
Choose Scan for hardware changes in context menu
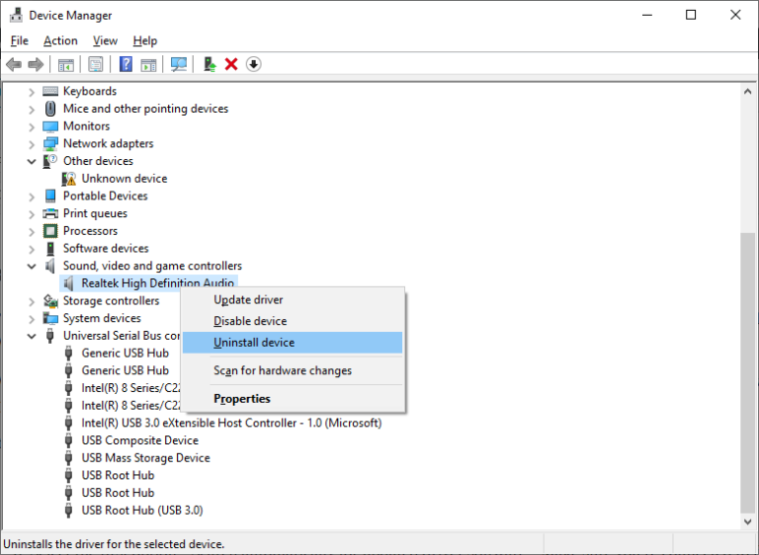[293, 370]
